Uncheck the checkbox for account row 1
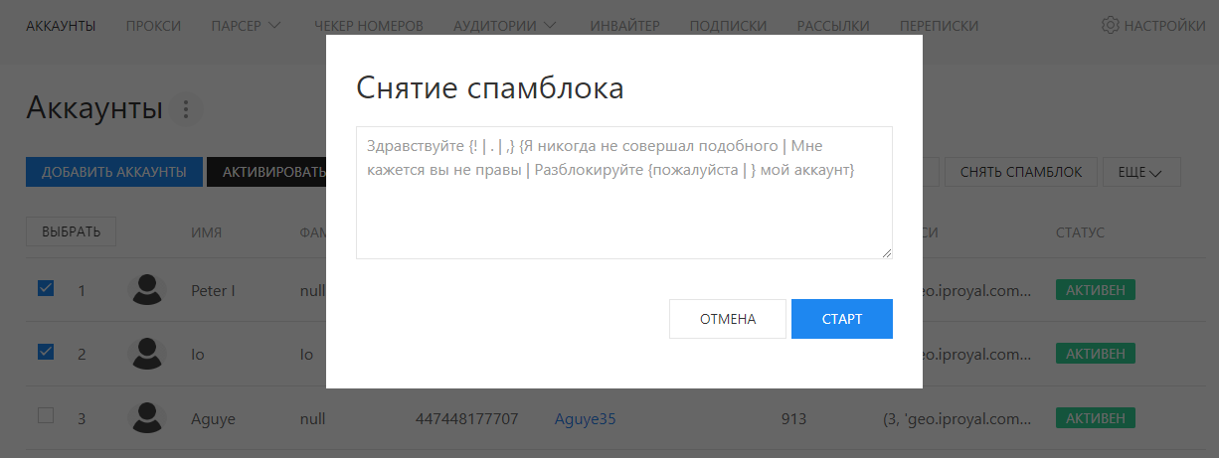Viewport: 1219px width, 458px height. pyautogui.click(x=46, y=289)
